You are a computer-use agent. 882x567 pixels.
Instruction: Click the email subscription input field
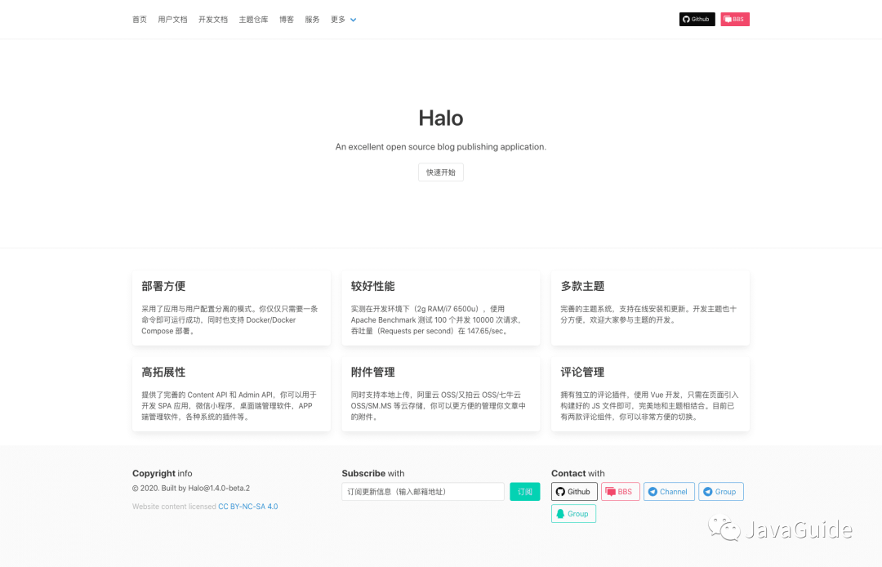[422, 491]
